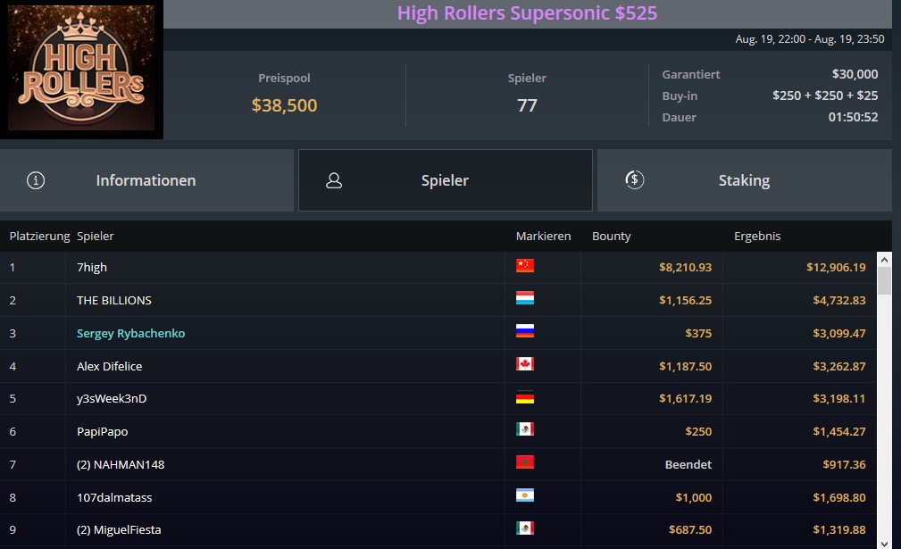The image size is (901, 549).
Task: Click the Canadian flag beside Alex Difelice
Action: coord(525,364)
